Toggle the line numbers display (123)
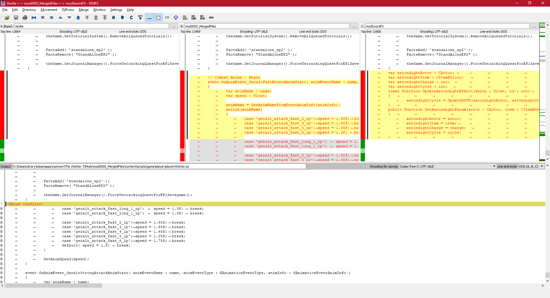Viewport: 550px width, 298px height. [167, 17]
